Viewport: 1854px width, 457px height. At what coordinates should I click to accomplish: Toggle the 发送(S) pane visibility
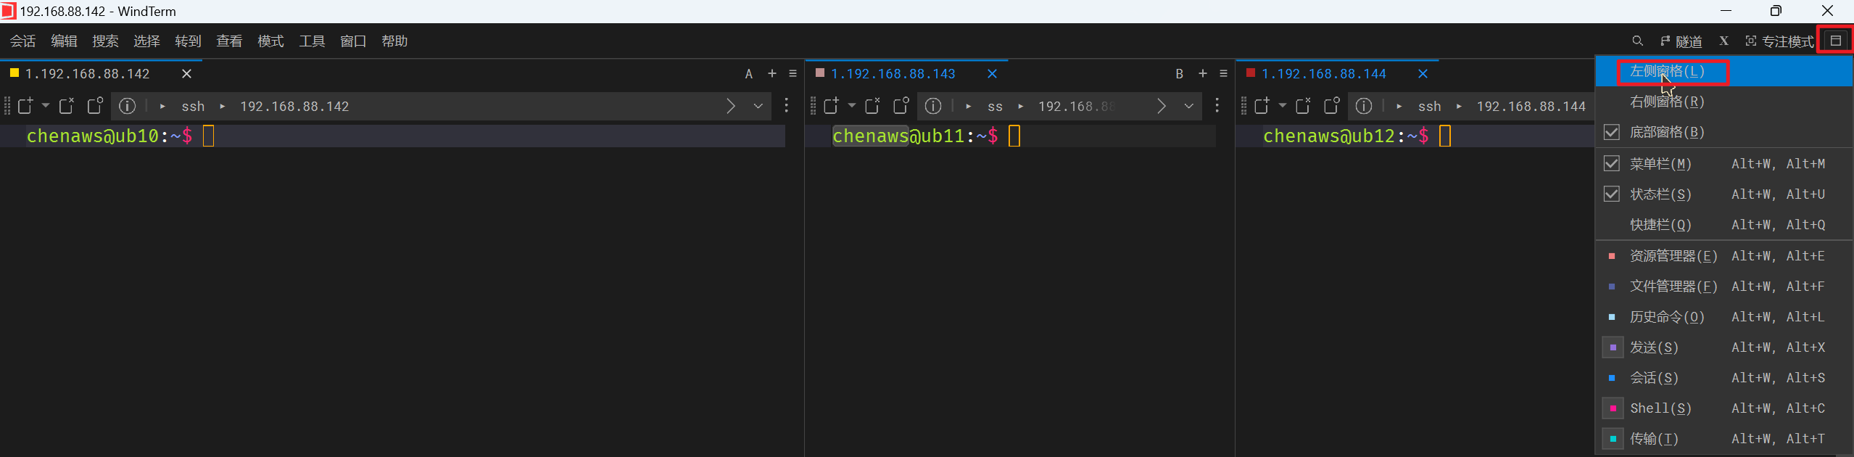tap(1724, 347)
